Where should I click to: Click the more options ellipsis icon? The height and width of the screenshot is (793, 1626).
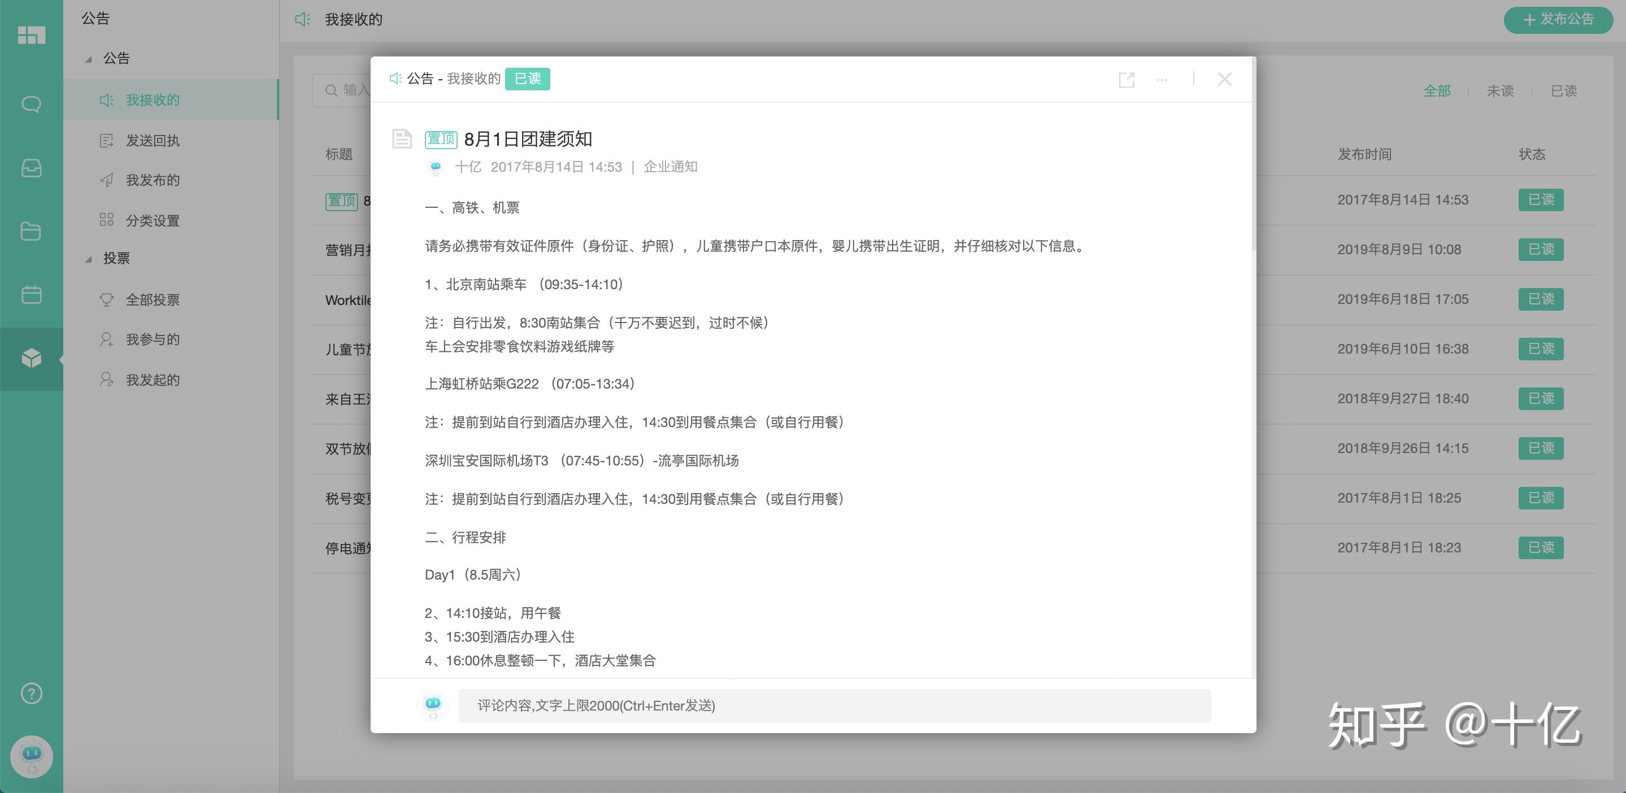point(1162,80)
